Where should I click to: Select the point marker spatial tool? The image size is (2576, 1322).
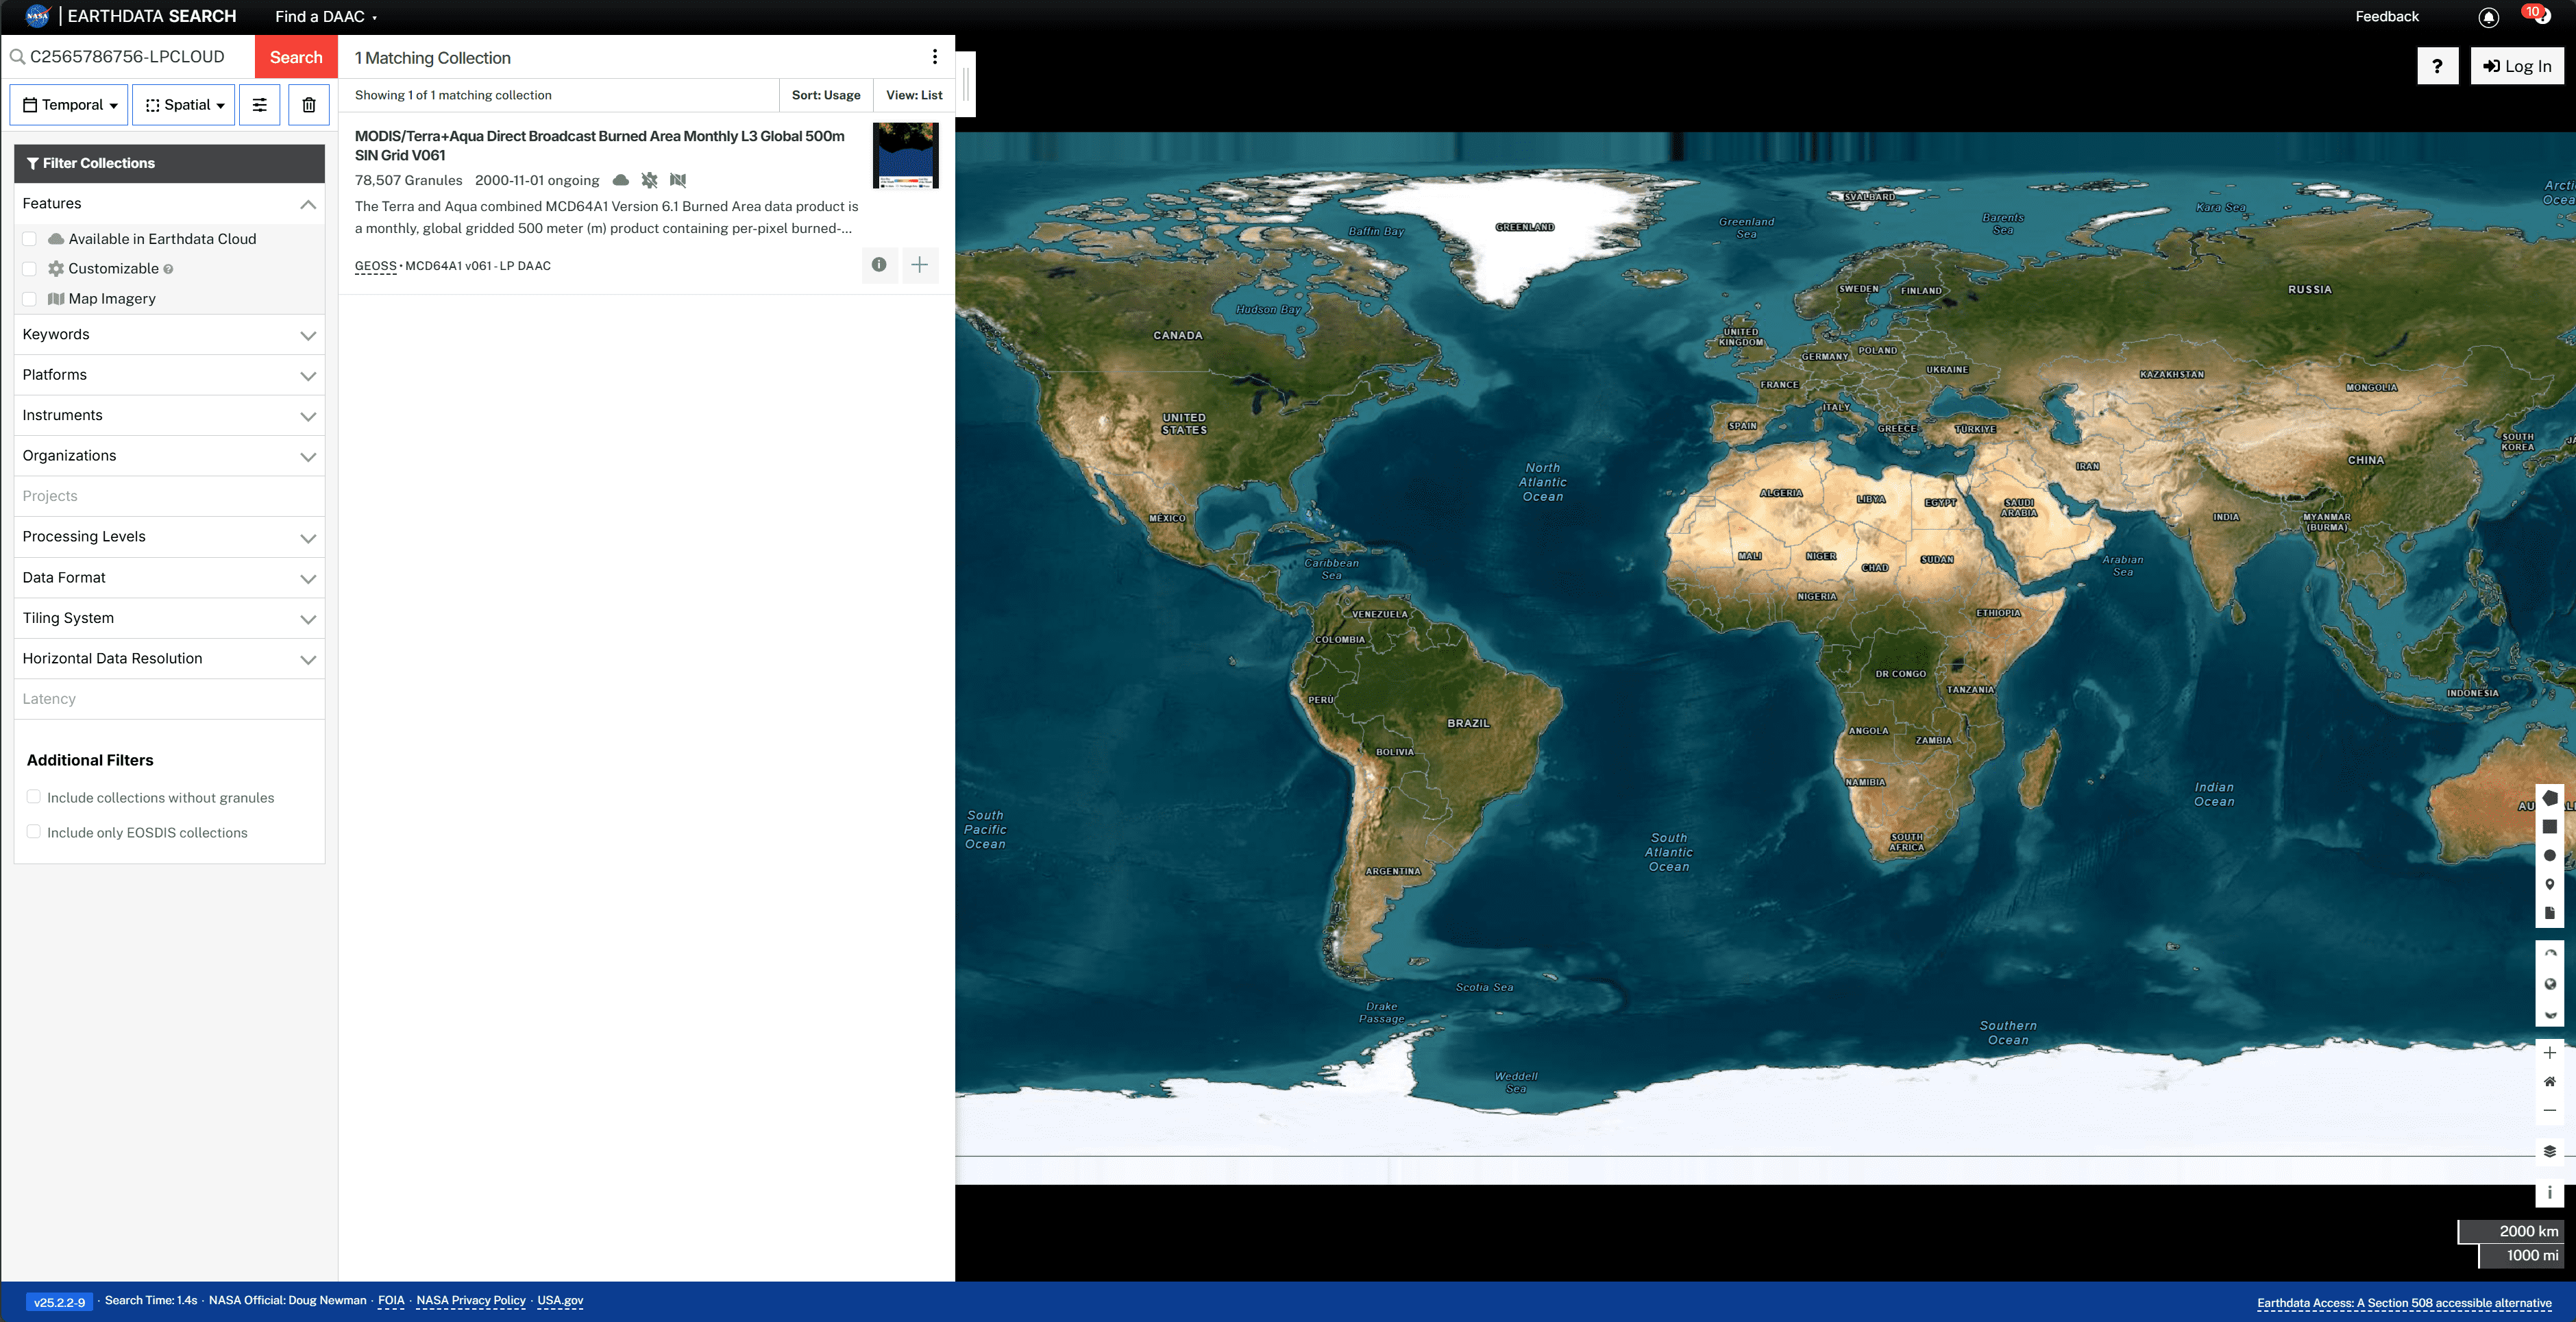coord(2549,884)
